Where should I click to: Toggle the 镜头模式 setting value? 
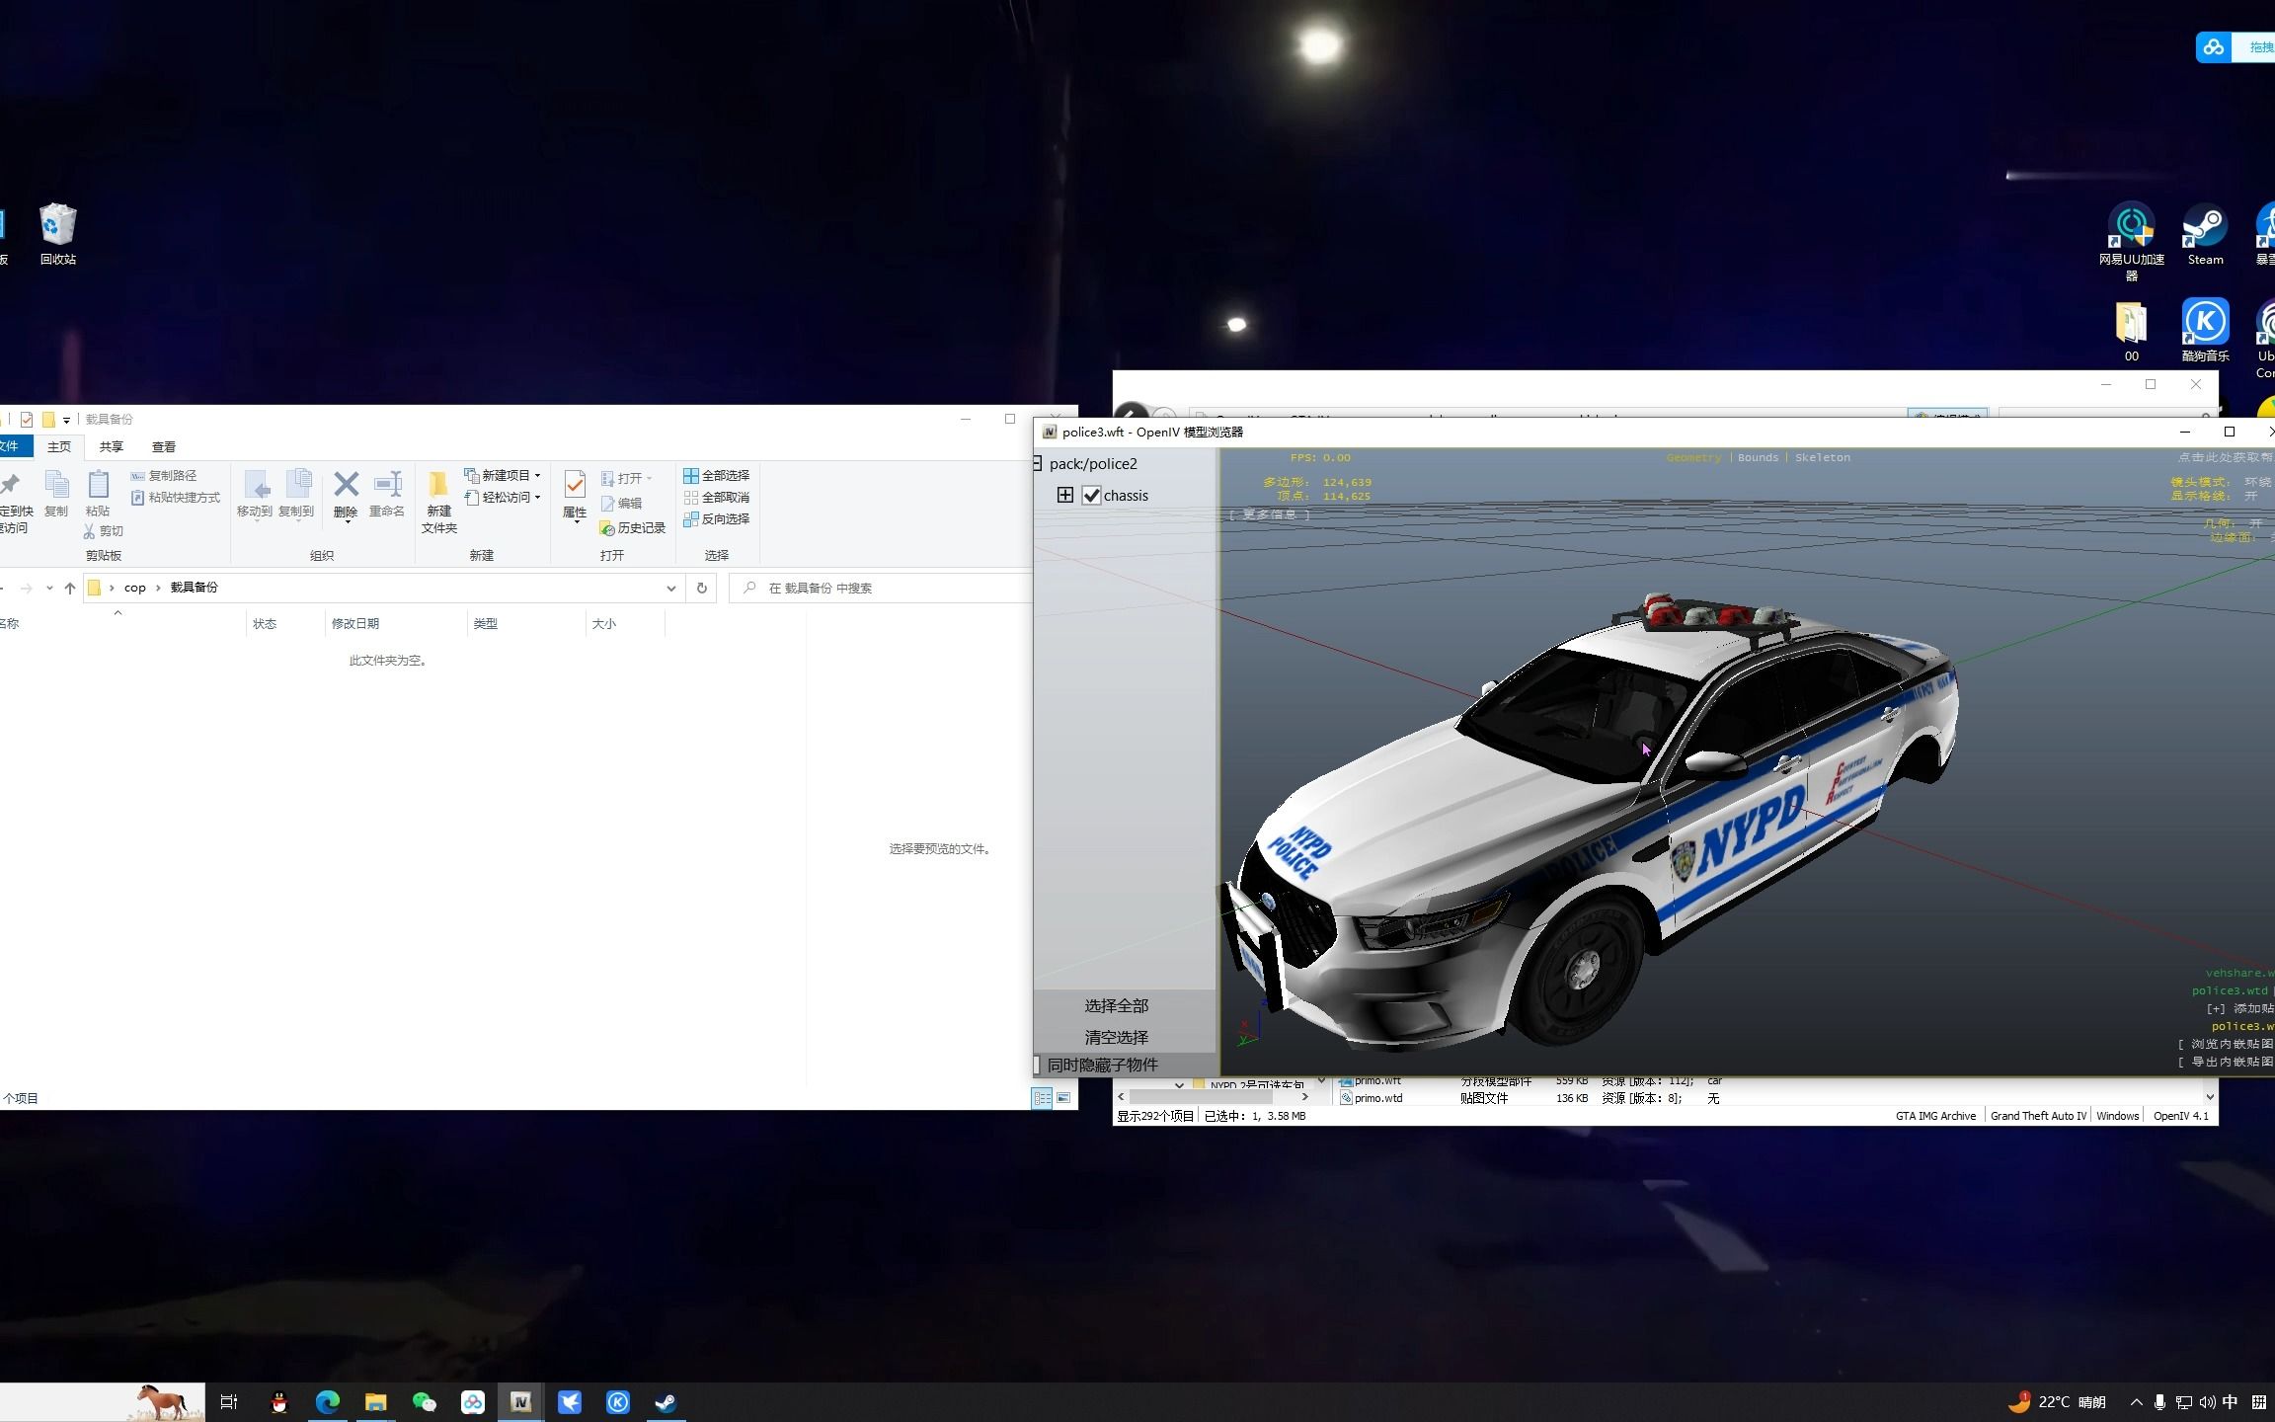pyautogui.click(x=2257, y=482)
